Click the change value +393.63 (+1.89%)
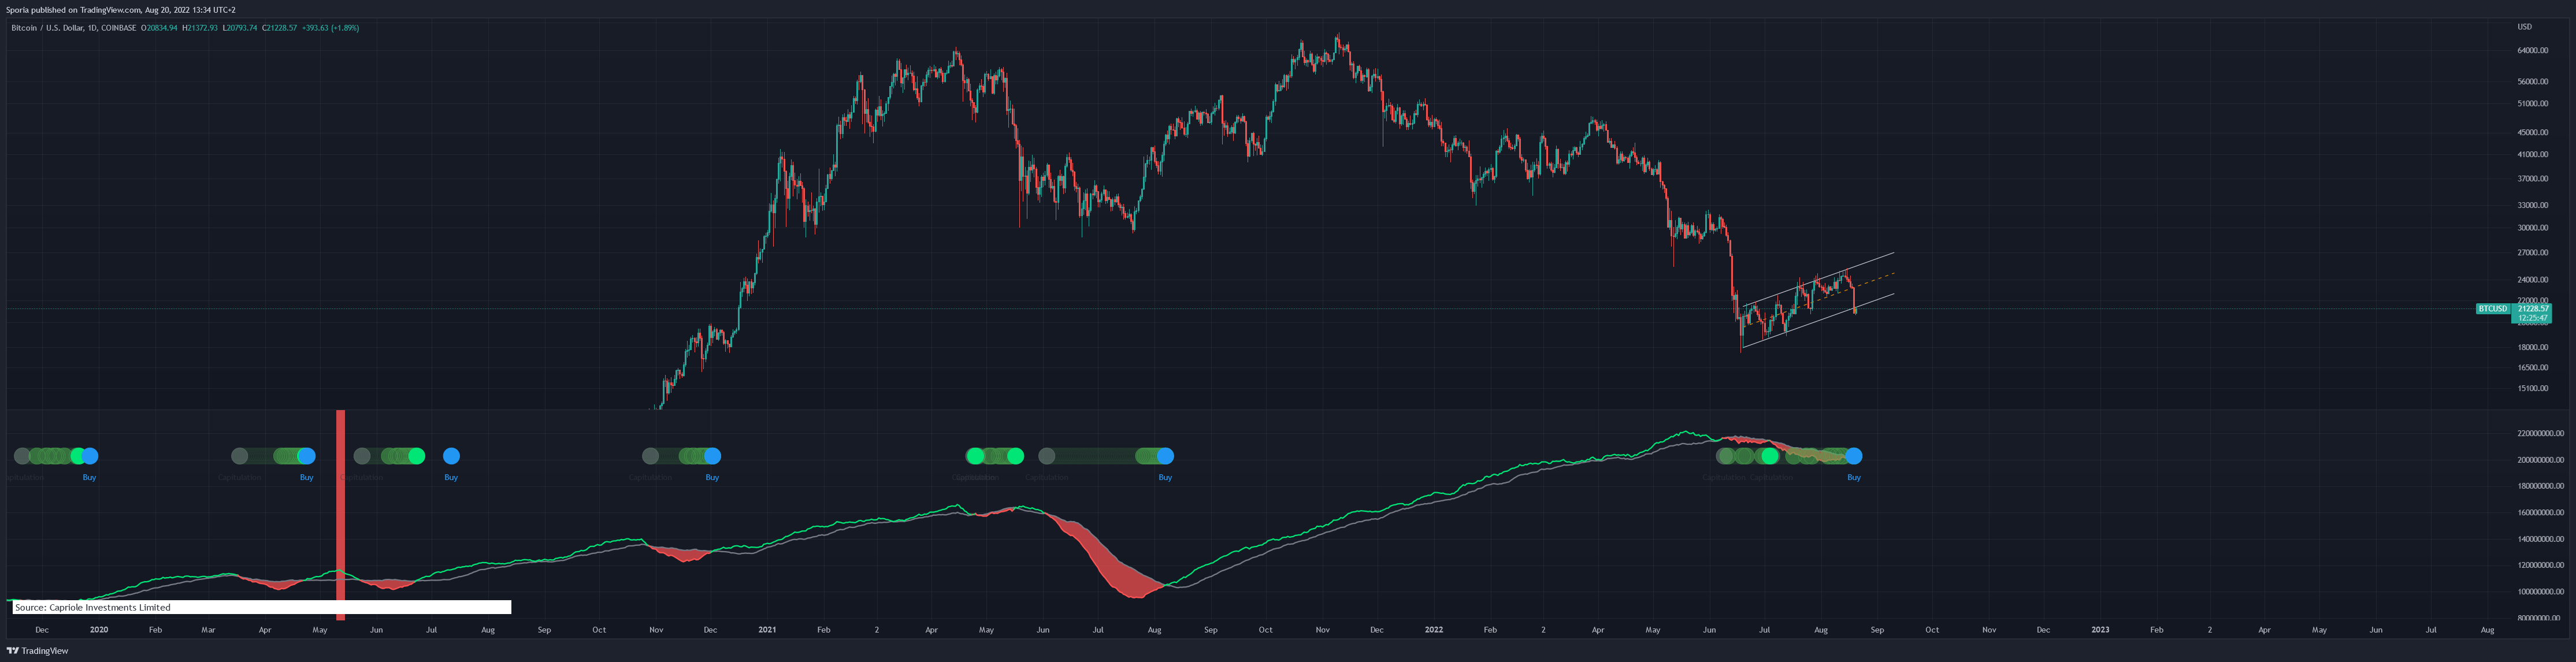Screen dimensions: 2576x662 331,28
